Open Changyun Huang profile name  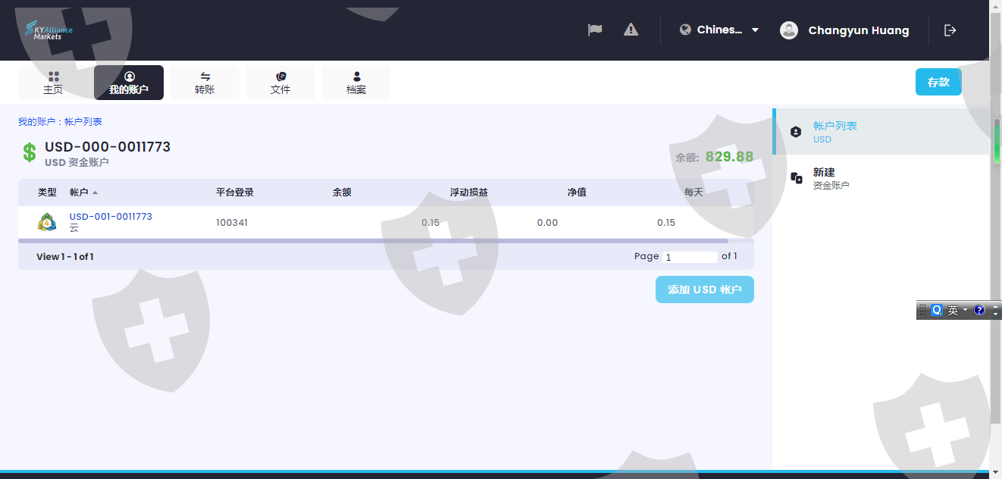(x=859, y=30)
